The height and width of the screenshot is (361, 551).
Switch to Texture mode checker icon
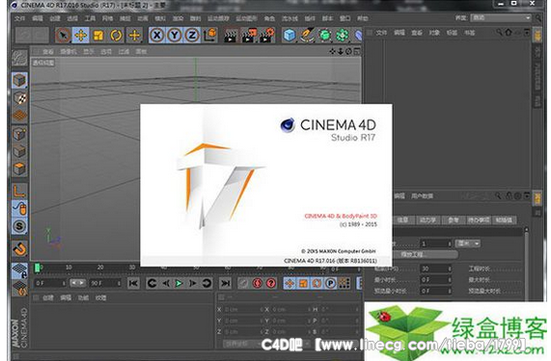[x=19, y=98]
